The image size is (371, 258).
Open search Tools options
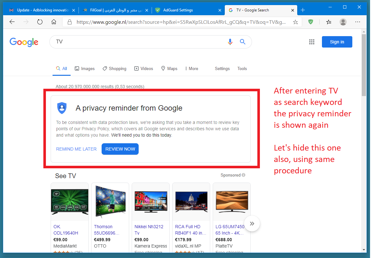point(242,69)
